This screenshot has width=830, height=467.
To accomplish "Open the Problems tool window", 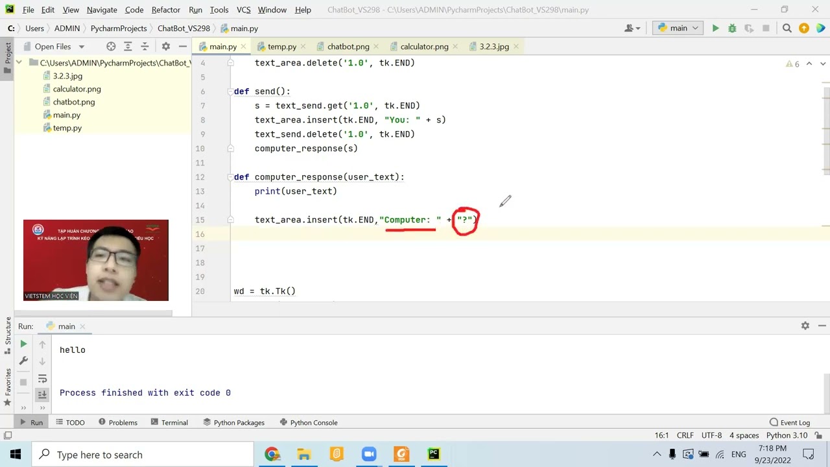I will click(117, 422).
